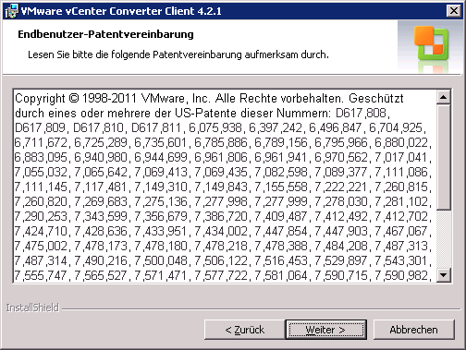The image size is (466, 350).
Task: Click patent number 7,017,041
Action: point(401,157)
